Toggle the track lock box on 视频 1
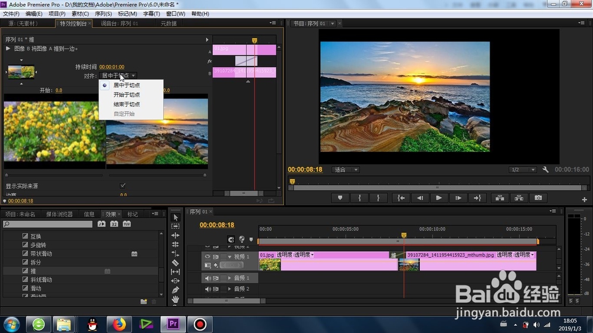The width and height of the screenshot is (593, 333). click(223, 257)
